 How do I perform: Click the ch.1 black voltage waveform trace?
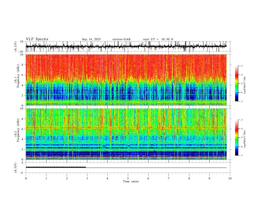pyautogui.click(x=126, y=46)
